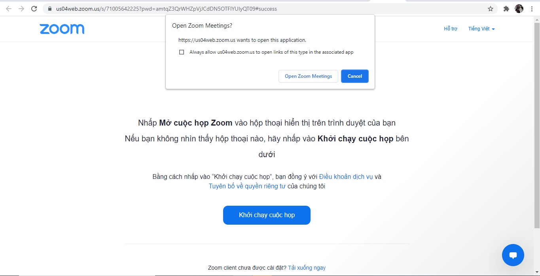540x276 pixels.
Task: Open the Hỗ trợ support link
Action: coord(451,29)
